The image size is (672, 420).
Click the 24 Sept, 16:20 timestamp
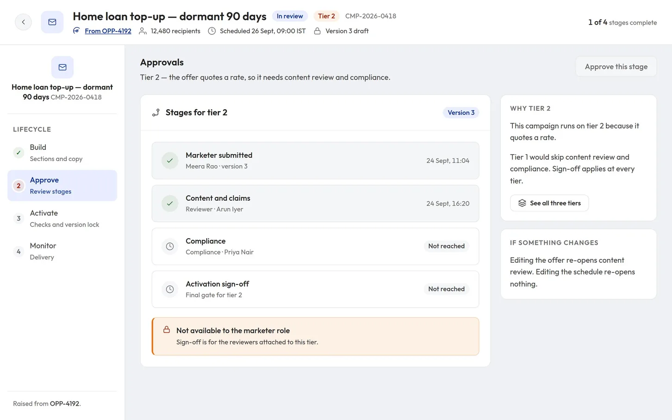point(448,204)
